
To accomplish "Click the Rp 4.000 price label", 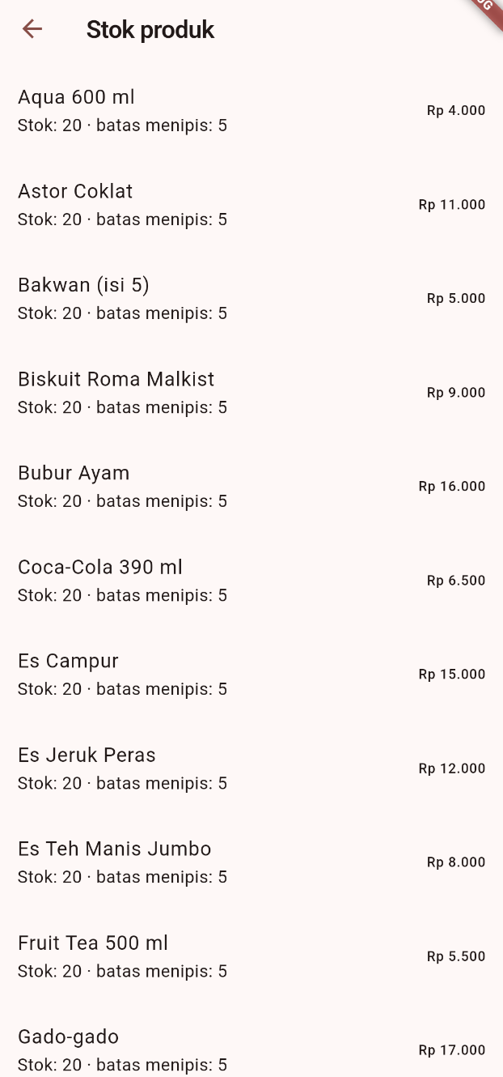I will [x=456, y=111].
